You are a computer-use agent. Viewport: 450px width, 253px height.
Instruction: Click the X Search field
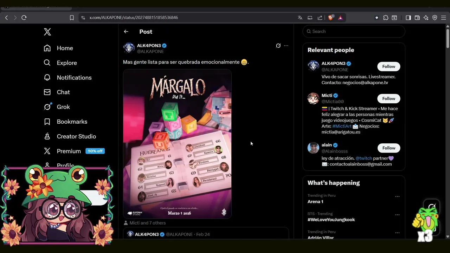coord(354,31)
